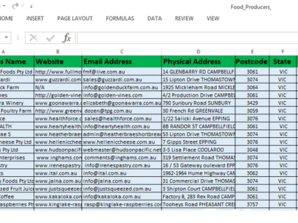The image size is (298, 223).
Task: Select cell 15 Lipton Drive THOMASTOWN
Action: click(x=198, y=80)
